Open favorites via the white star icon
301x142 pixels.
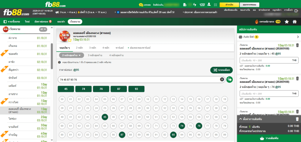287,22
